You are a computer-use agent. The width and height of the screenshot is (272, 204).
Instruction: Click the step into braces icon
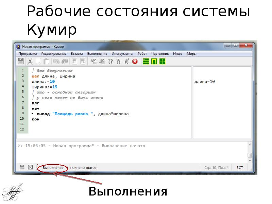118,61
